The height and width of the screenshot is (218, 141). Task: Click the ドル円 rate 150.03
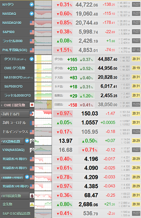[90, 114]
